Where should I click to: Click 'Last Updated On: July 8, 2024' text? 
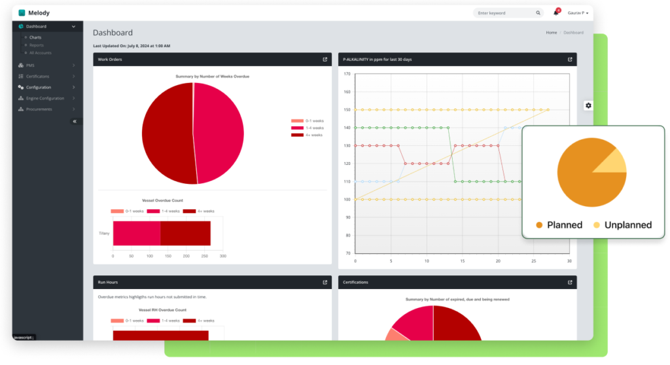pyautogui.click(x=131, y=46)
